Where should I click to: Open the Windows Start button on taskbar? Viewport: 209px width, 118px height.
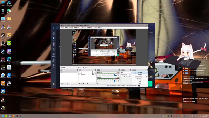point(3,116)
